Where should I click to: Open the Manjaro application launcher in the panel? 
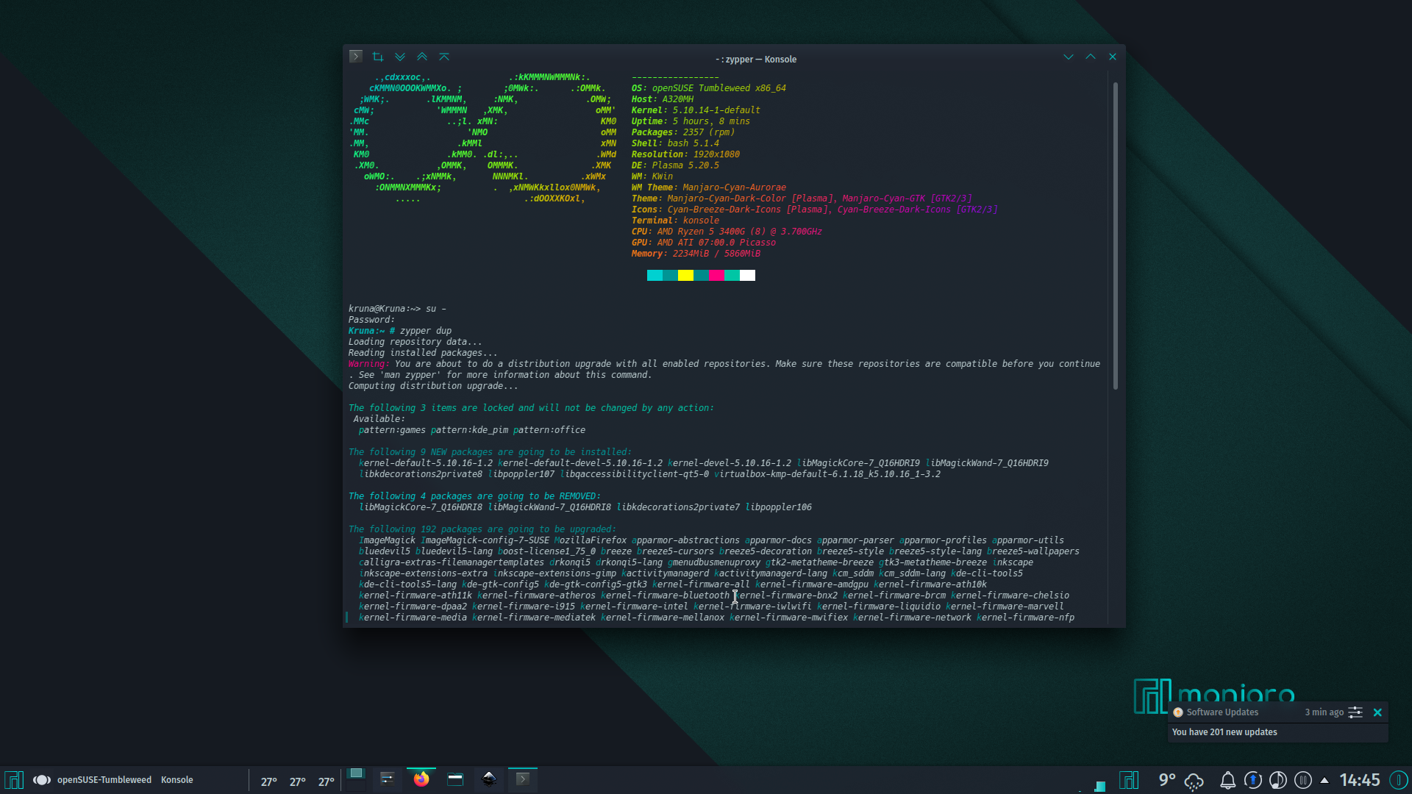coord(14,780)
